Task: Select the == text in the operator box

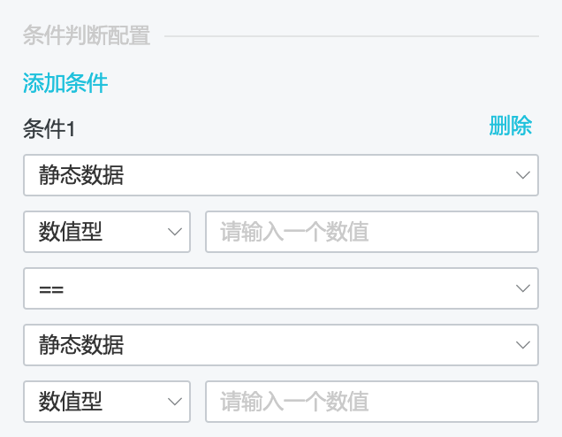Action: pyautogui.click(x=51, y=289)
